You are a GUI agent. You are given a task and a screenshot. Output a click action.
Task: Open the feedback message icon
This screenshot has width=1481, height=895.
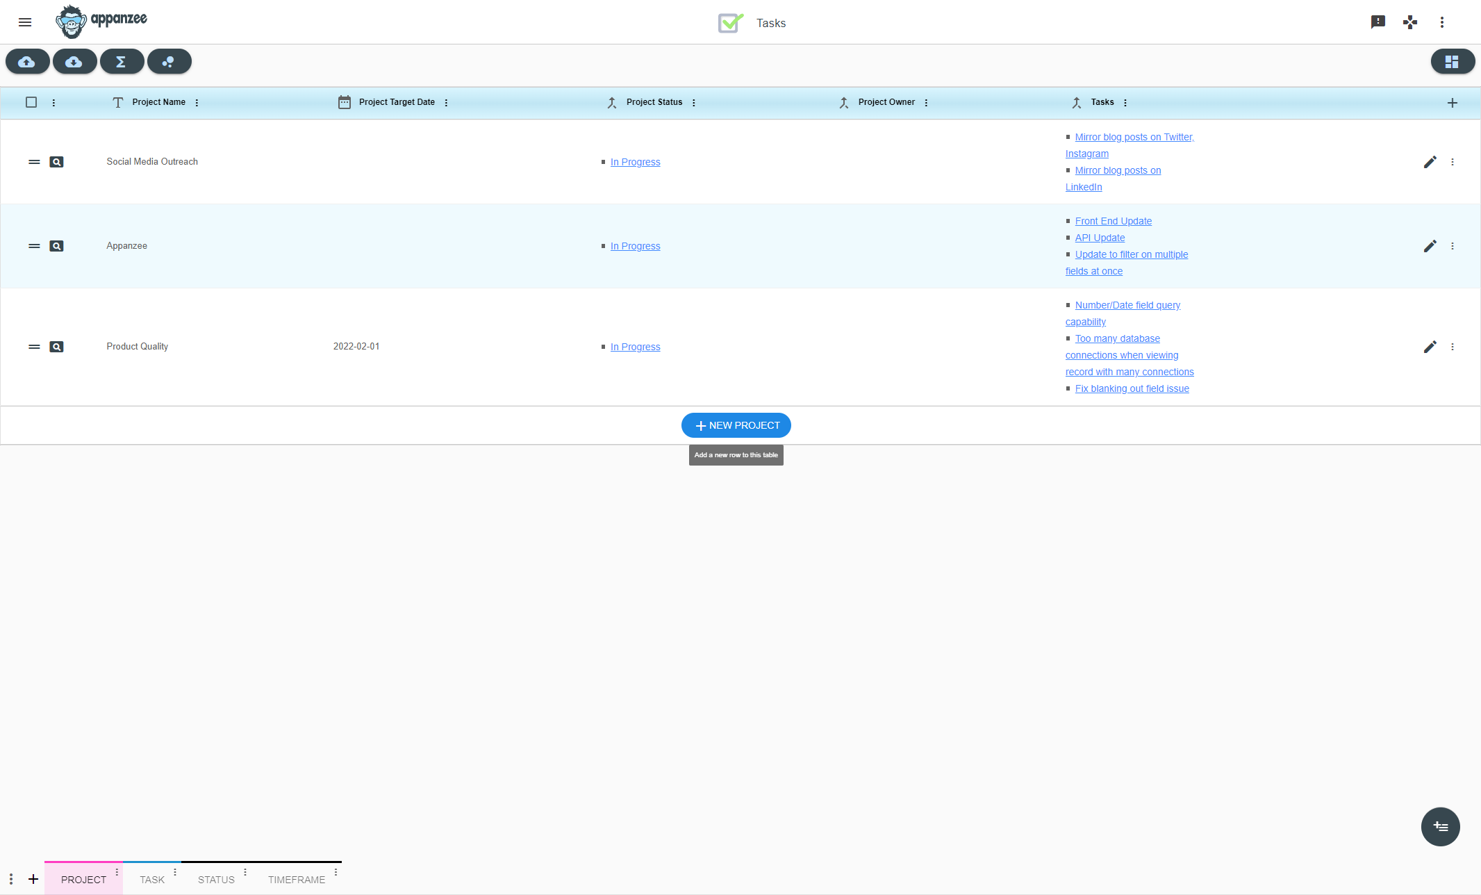coord(1378,22)
